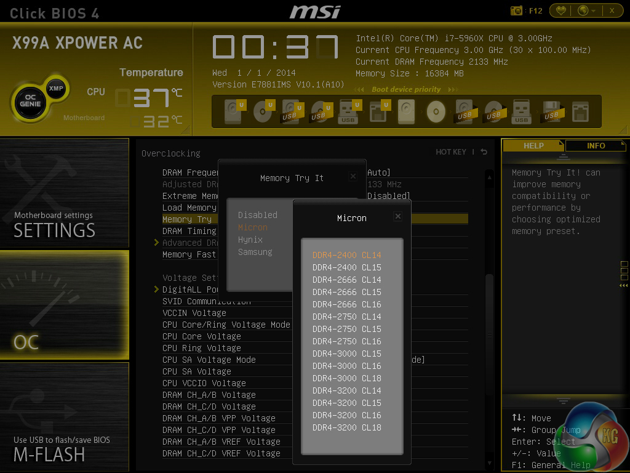The image size is (630, 473).
Task: Select DDR4-3200 CL15 preset
Action: [x=347, y=403]
